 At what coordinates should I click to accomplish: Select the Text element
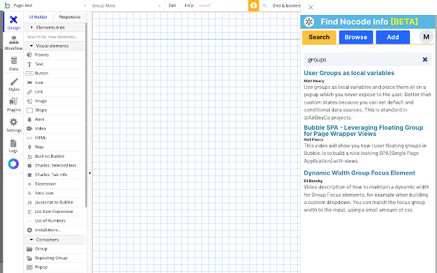55,64
